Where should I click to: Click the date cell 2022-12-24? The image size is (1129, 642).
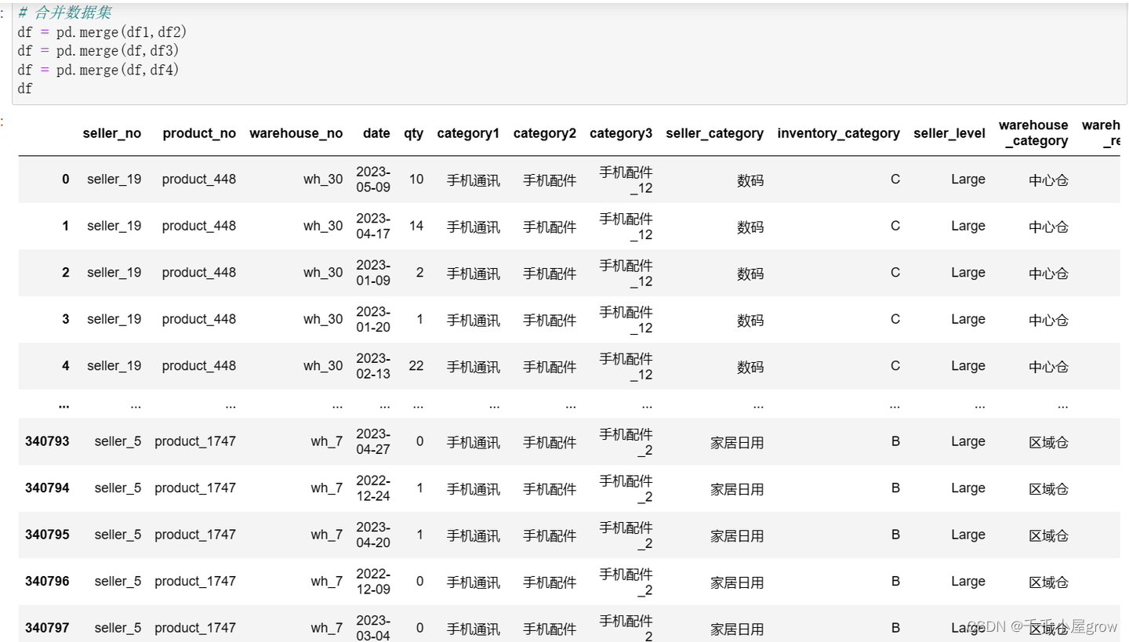[x=373, y=488]
